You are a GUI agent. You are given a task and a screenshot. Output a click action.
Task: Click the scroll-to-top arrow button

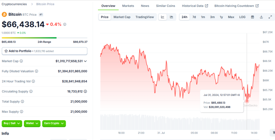(x=273, y=133)
